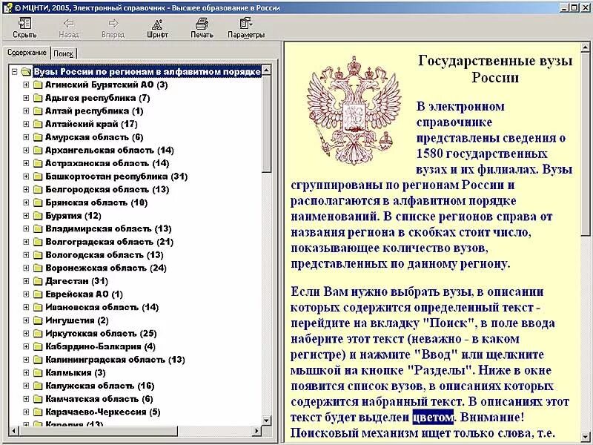
Task: Click the Russian coat of arms image
Action: tap(354, 110)
